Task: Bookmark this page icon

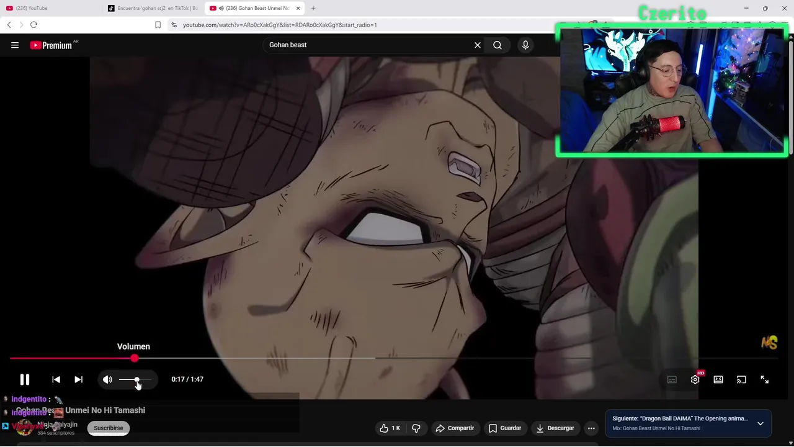Action: [158, 25]
